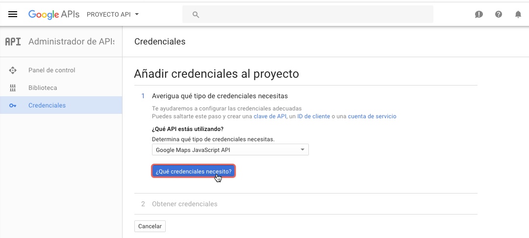This screenshot has width=529, height=238.
Task: Open the Google Maps JavaScript API dropdown
Action: pyautogui.click(x=230, y=150)
